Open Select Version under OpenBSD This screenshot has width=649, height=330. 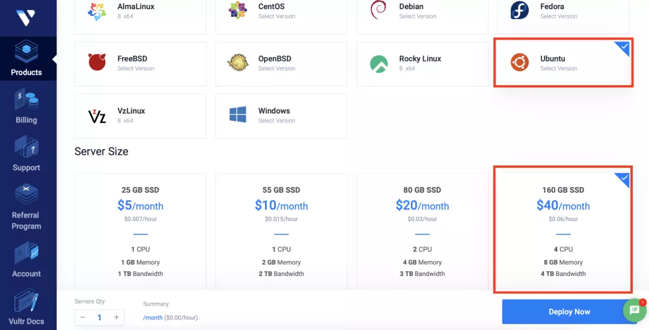[277, 69]
